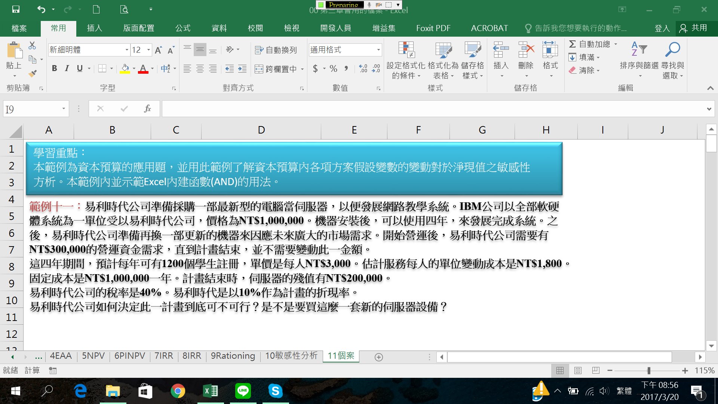
Task: Click zoom slider handle
Action: [x=649, y=371]
